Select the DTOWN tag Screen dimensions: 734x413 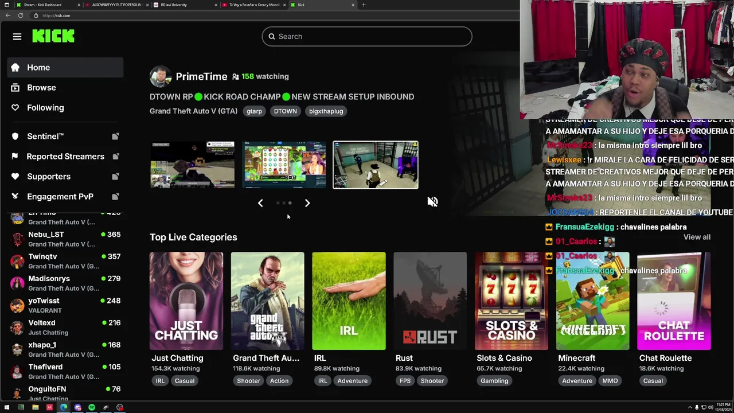pyautogui.click(x=285, y=111)
